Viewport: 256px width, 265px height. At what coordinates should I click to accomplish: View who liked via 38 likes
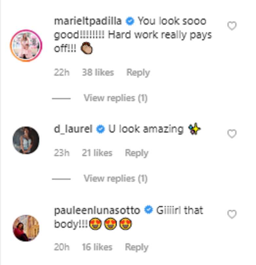point(98,73)
